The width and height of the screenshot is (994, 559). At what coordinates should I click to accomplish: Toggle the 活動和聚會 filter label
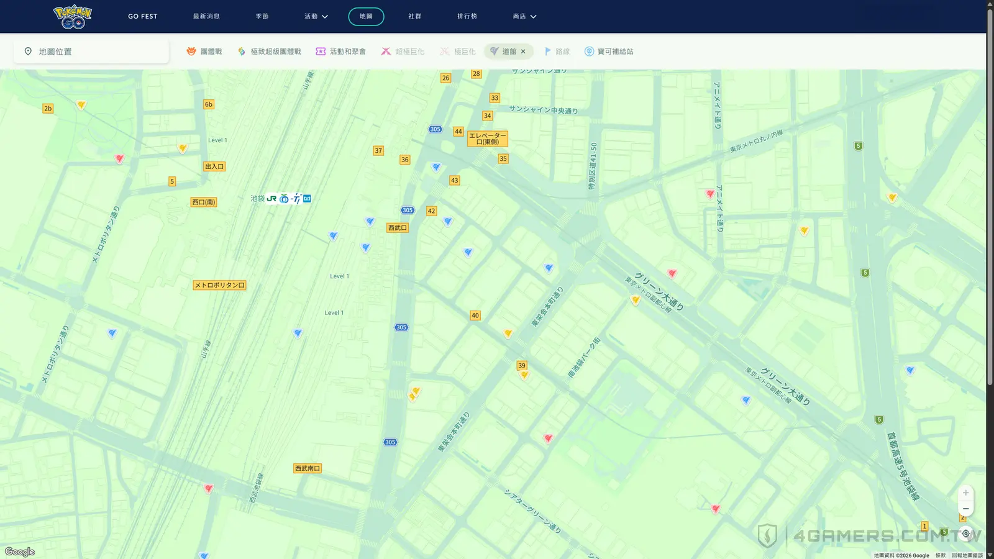[348, 52]
